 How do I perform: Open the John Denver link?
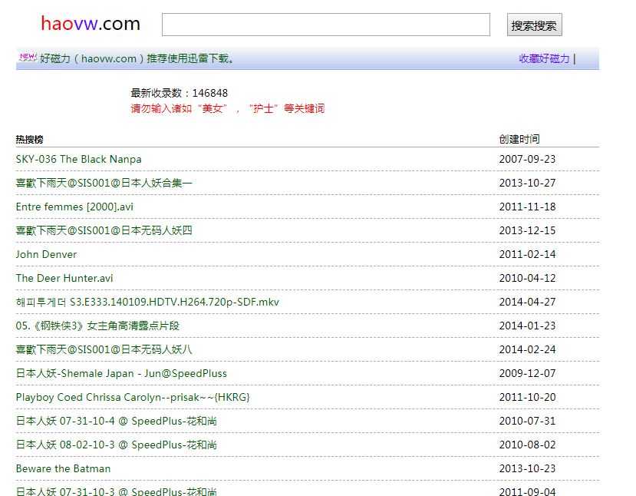point(46,254)
